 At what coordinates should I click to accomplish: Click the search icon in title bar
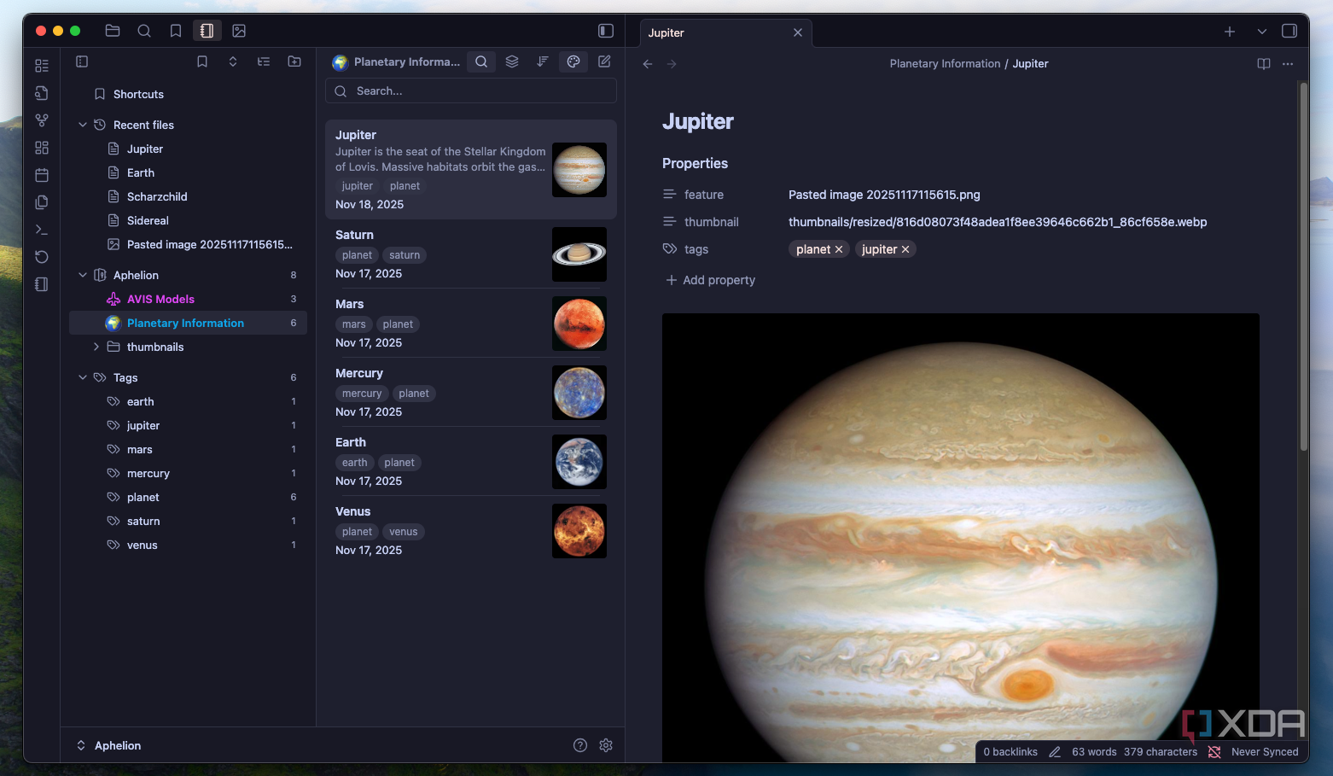(x=144, y=31)
